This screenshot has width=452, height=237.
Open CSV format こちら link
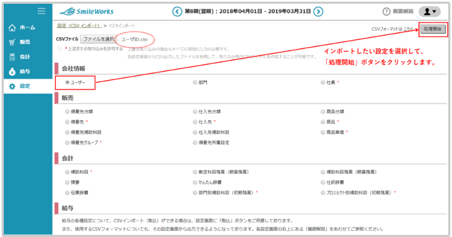click(408, 29)
